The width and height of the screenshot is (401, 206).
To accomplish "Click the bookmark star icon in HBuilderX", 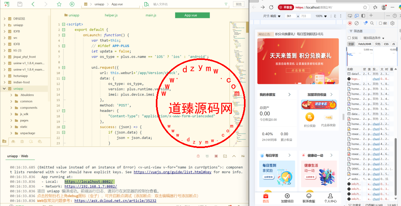I will pos(59,4).
